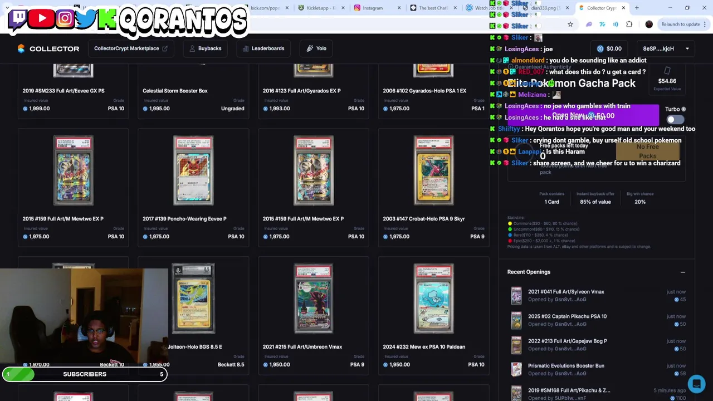This screenshot has height=401, width=713.
Task: Click the Collector logo
Action: 48,48
